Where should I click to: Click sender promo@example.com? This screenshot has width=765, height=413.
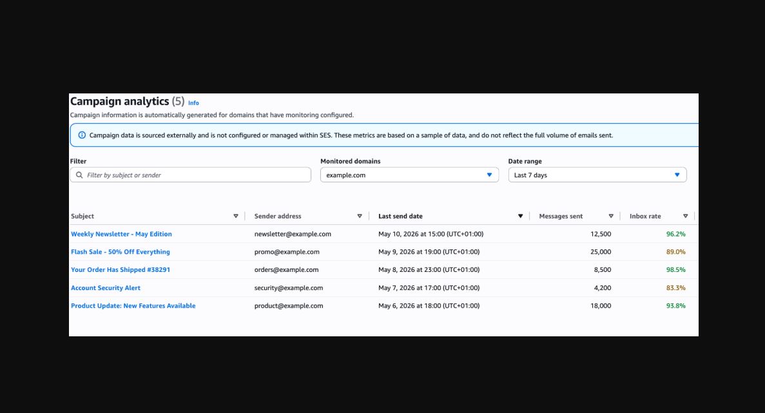pos(287,252)
